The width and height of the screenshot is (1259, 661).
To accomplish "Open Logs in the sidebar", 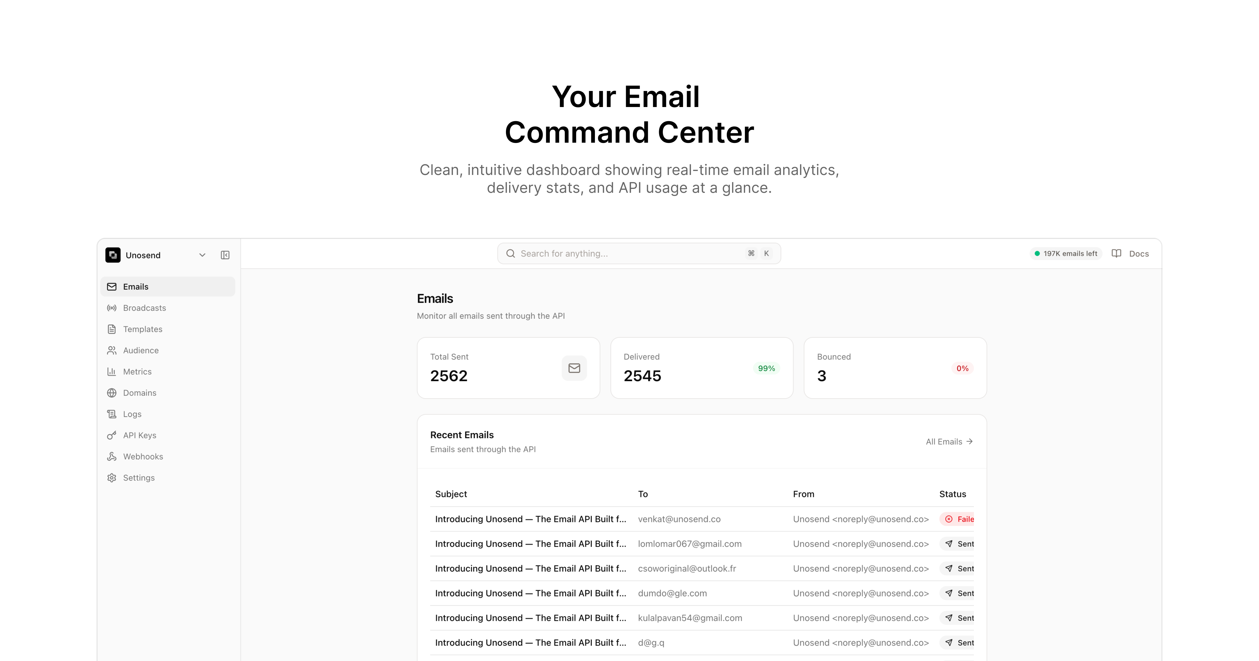I will coord(132,414).
